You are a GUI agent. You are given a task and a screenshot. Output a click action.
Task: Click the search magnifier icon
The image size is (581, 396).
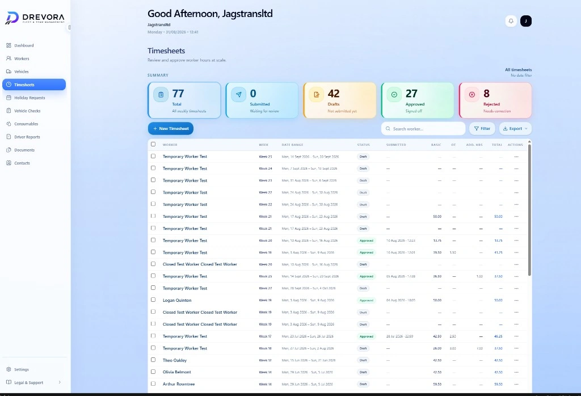(x=388, y=129)
